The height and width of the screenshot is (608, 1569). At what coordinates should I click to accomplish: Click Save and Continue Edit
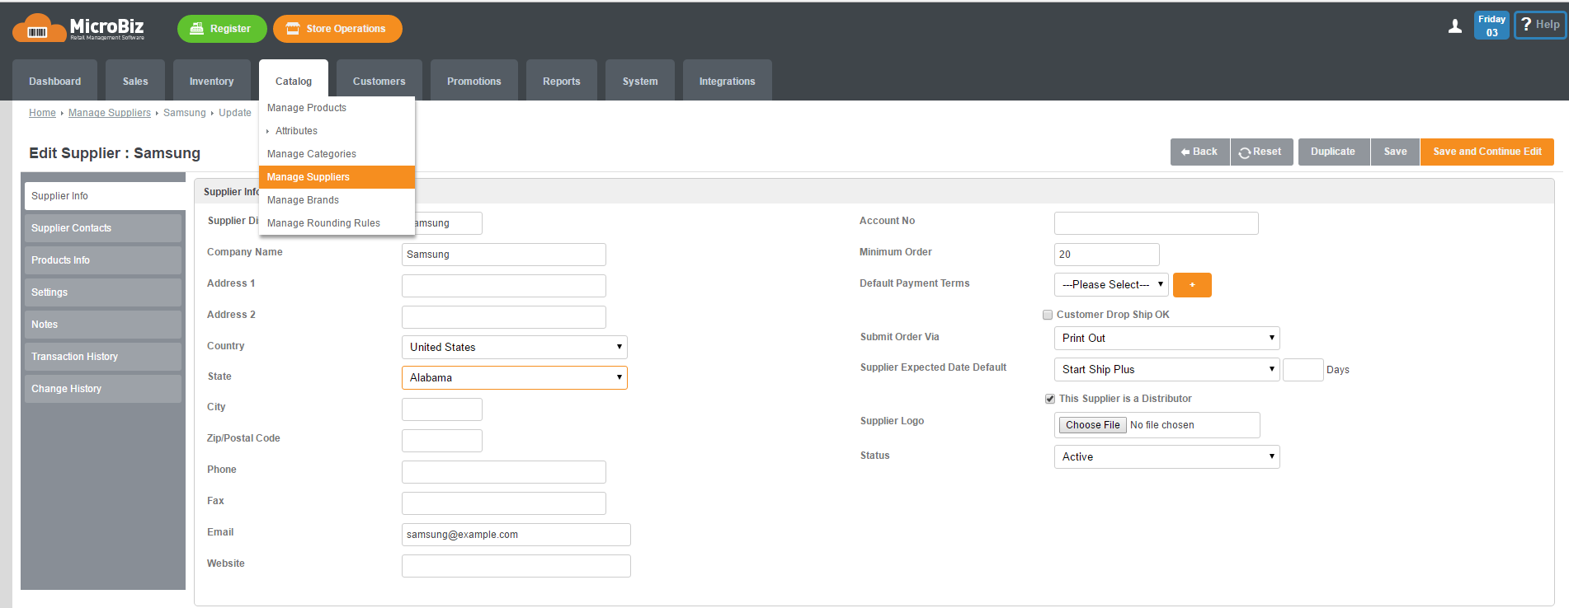coord(1487,152)
